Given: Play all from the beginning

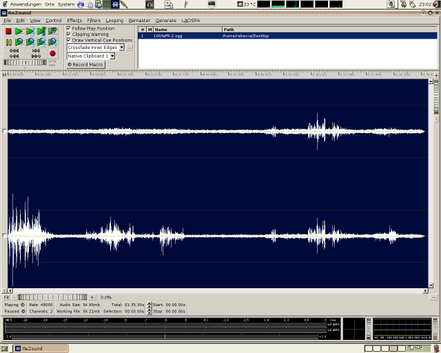Looking at the screenshot, I should point(19,31).
